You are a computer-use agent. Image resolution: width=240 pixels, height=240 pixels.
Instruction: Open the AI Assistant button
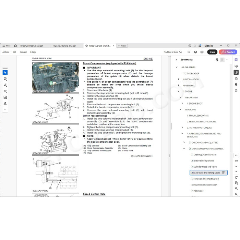point(228,52)
